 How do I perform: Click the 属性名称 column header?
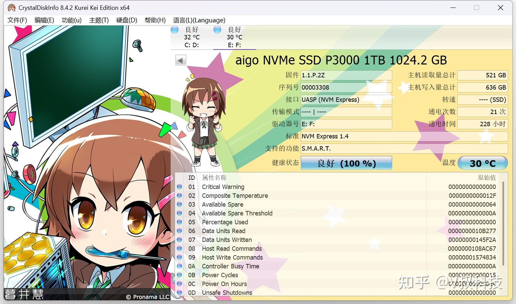pos(214,178)
